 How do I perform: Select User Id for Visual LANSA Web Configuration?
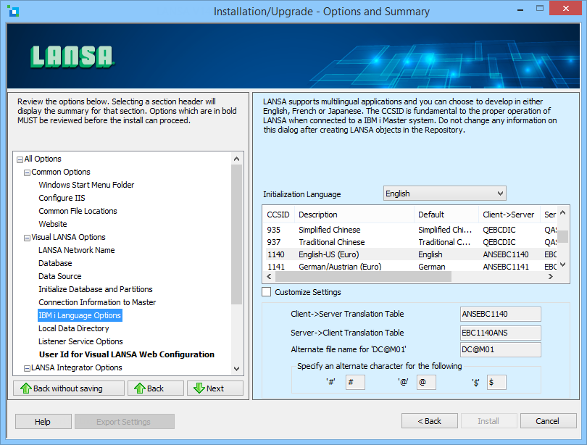coord(127,354)
